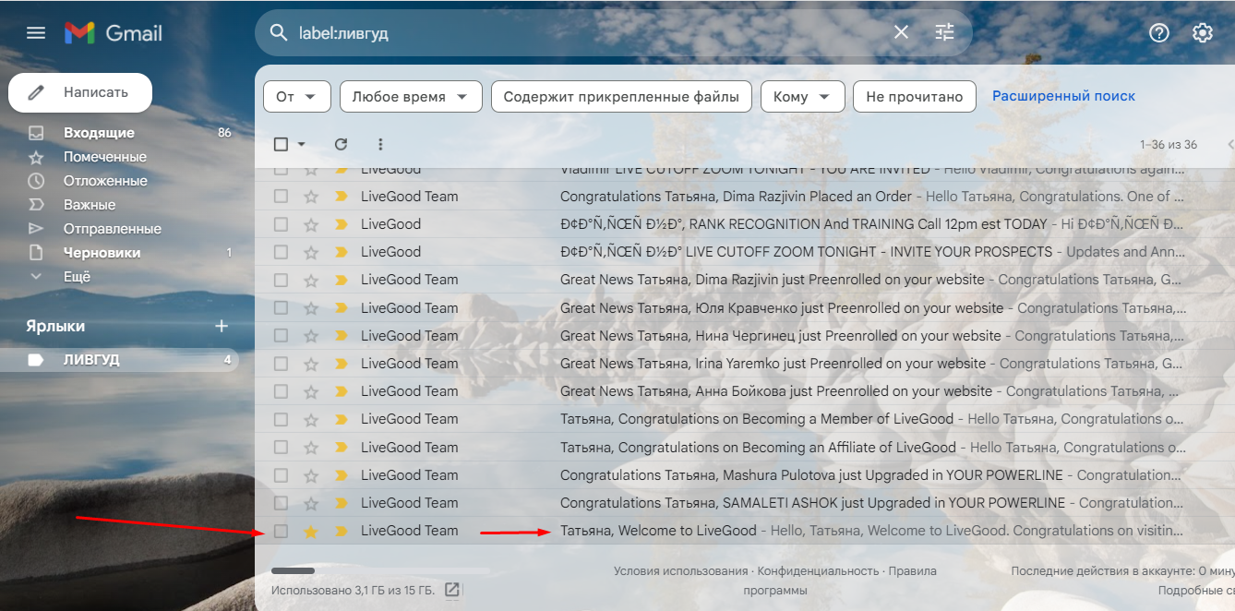
Task: Clear the search with the X icon
Action: pyautogui.click(x=901, y=32)
